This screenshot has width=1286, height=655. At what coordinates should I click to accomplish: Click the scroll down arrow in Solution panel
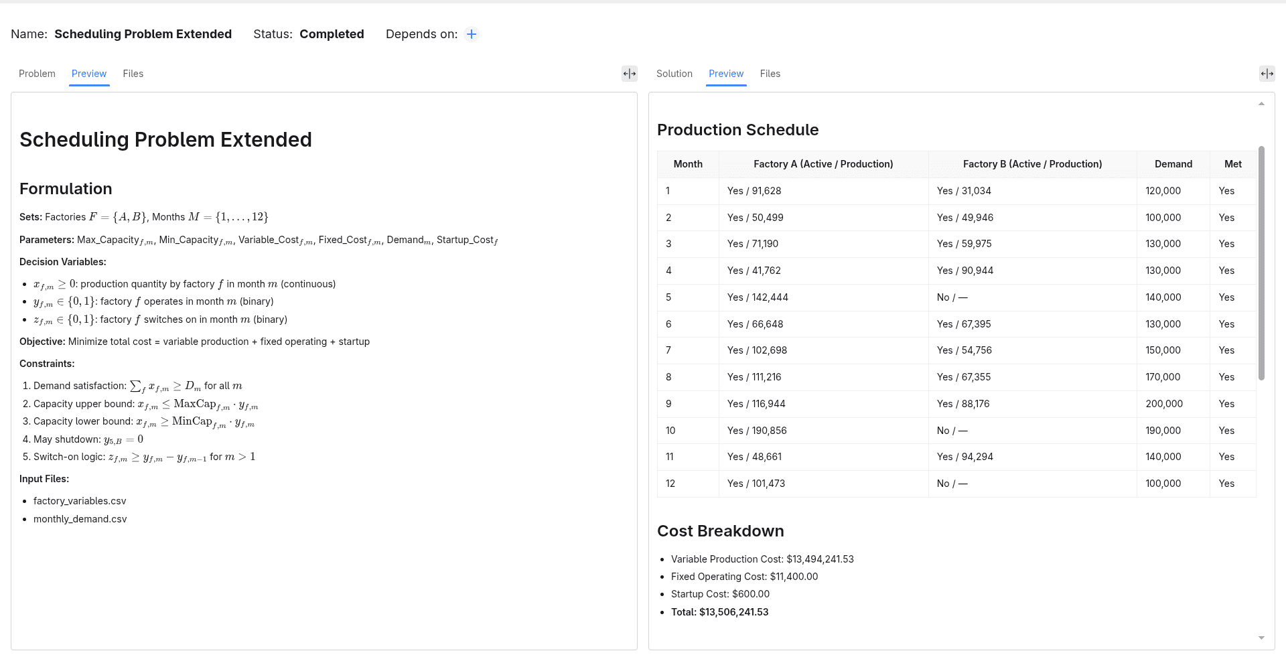click(1261, 638)
